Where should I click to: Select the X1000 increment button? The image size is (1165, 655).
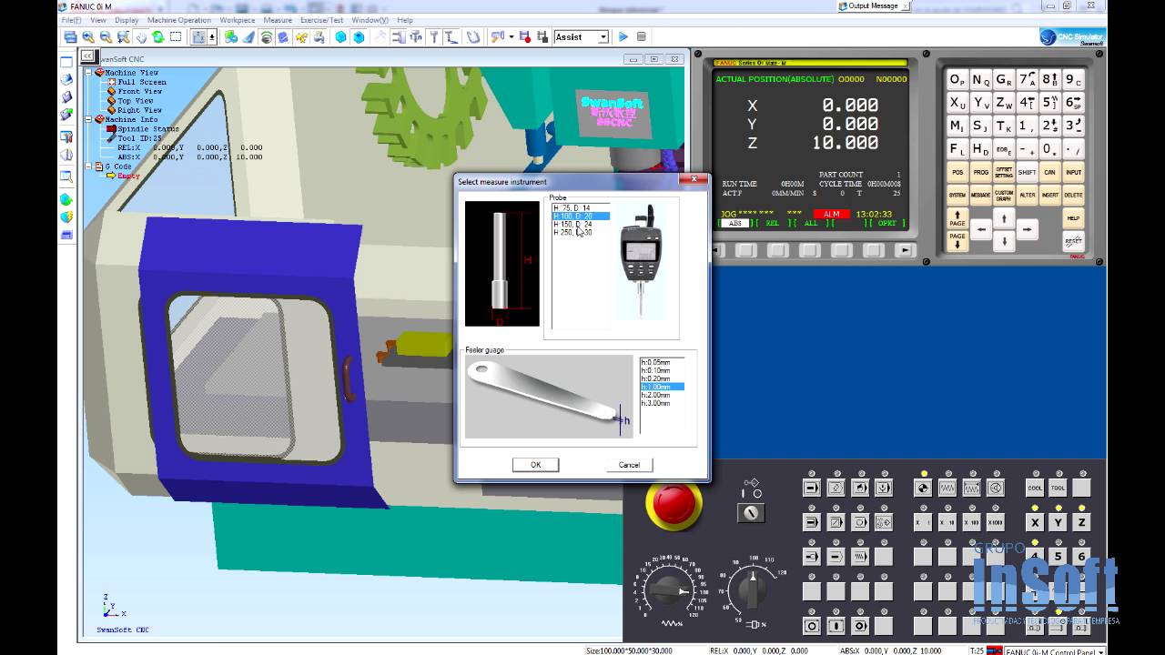click(995, 522)
